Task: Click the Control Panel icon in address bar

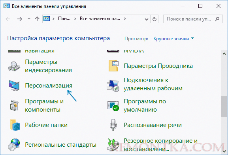Action: (x=47, y=19)
